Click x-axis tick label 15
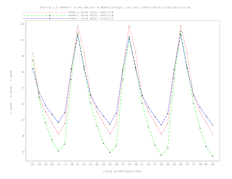This screenshot has width=232, height=179. tap(65, 164)
